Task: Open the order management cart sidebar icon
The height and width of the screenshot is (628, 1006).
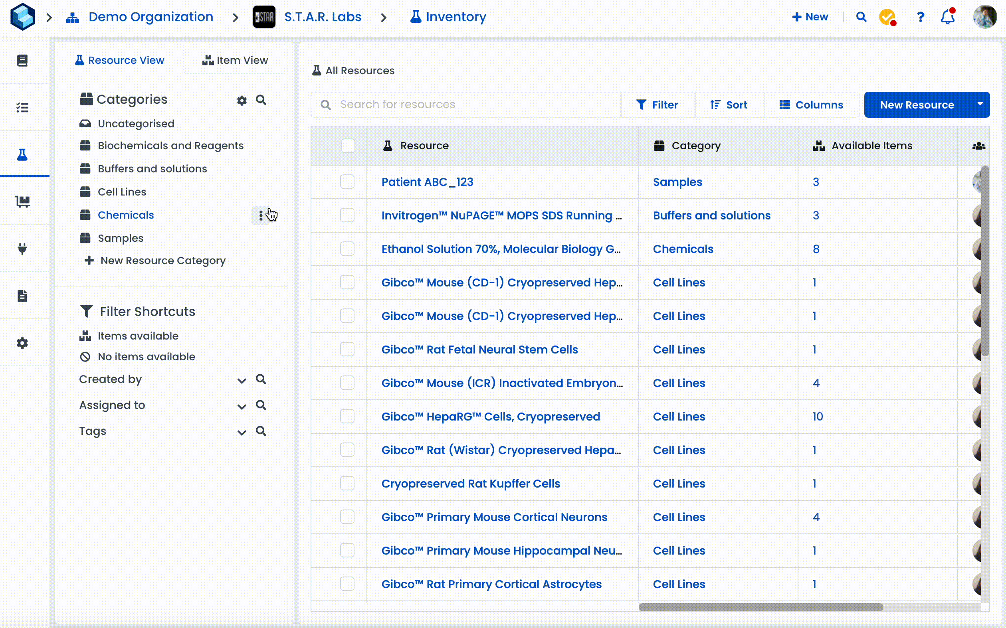Action: click(x=22, y=202)
